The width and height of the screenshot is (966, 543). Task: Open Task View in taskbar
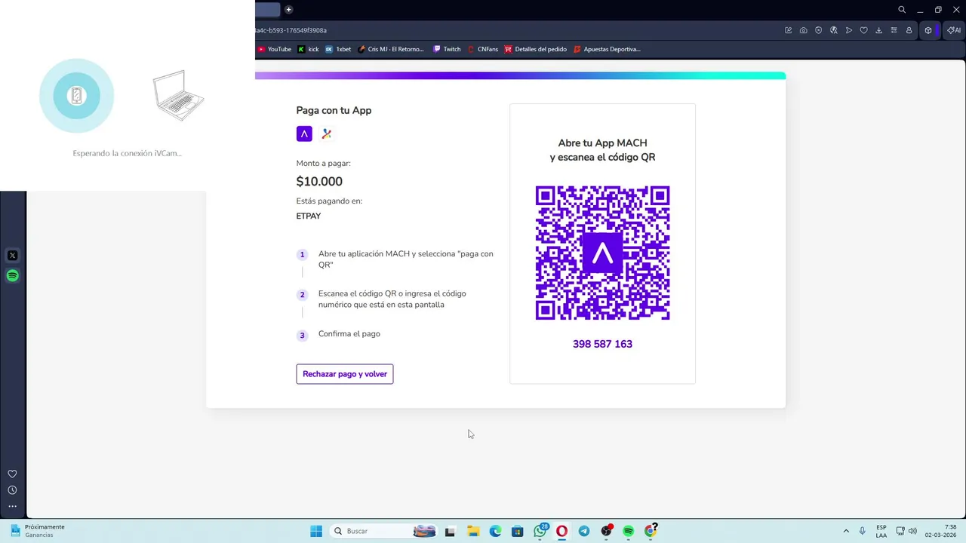click(x=450, y=531)
